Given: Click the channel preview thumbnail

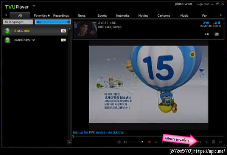Looking at the screenshot, I should click(85, 30).
